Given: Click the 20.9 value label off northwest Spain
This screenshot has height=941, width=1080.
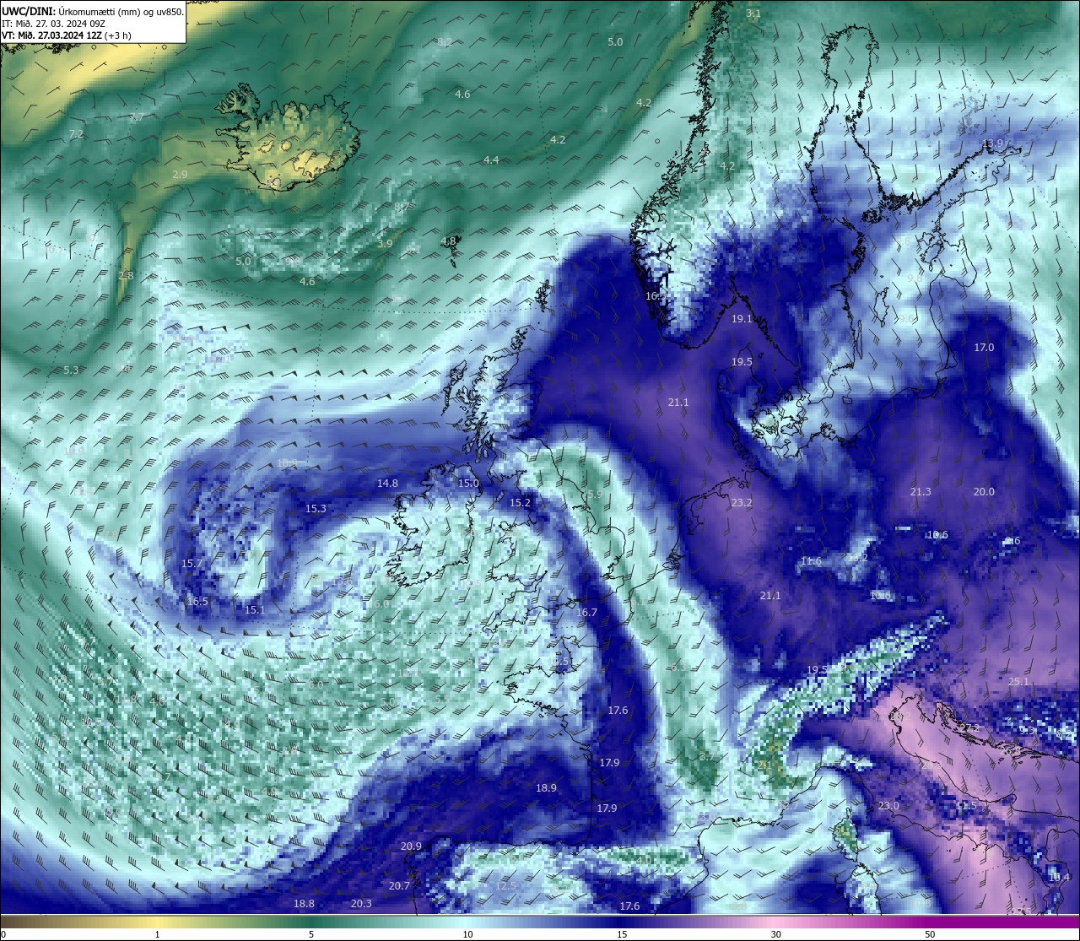Looking at the screenshot, I should pyautogui.click(x=411, y=846).
